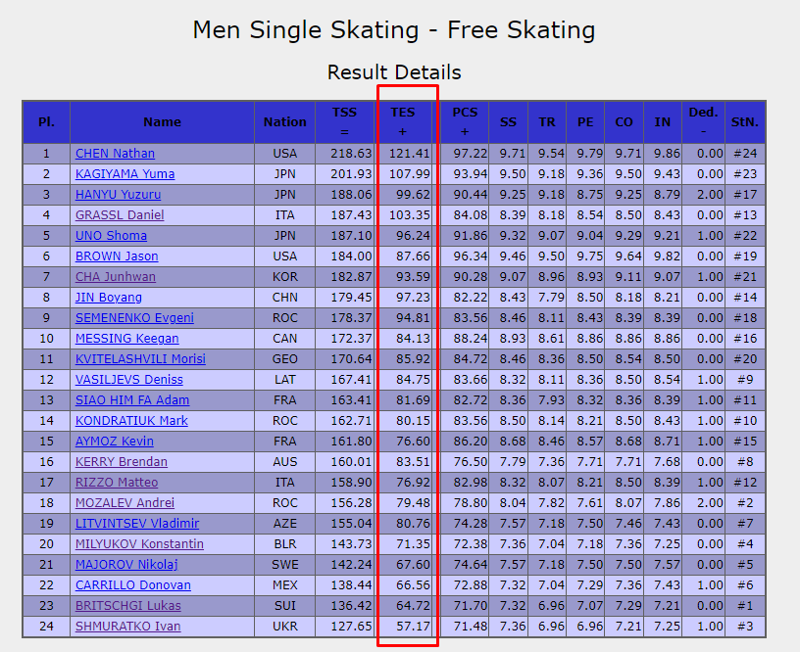The height and width of the screenshot is (652, 800).
Task: Open BROWN Jason's details link
Action: [117, 256]
